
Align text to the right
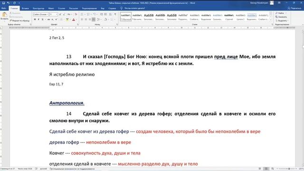[90, 19]
